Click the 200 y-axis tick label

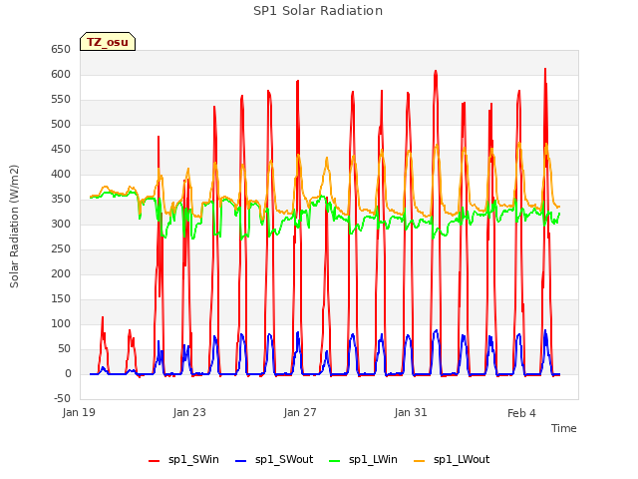tap(61, 274)
